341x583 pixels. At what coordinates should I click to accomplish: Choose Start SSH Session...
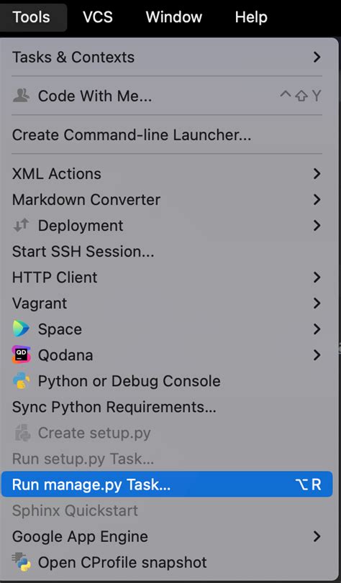(167, 252)
